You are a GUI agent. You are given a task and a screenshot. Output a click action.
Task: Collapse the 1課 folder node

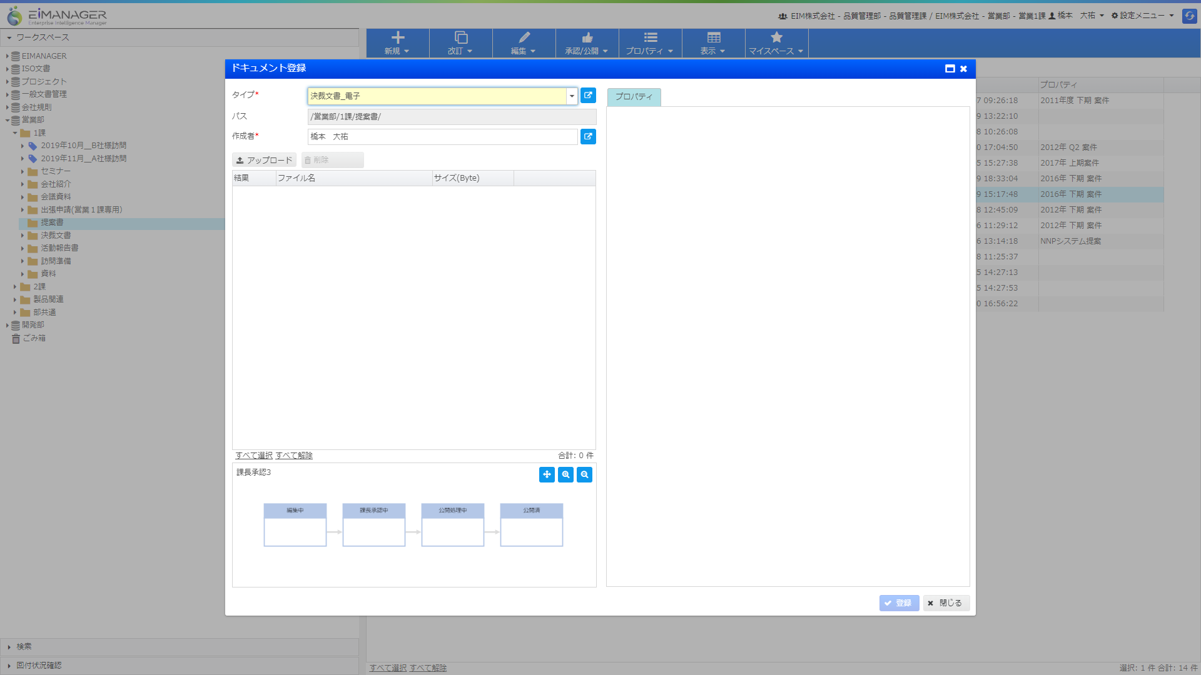click(15, 133)
